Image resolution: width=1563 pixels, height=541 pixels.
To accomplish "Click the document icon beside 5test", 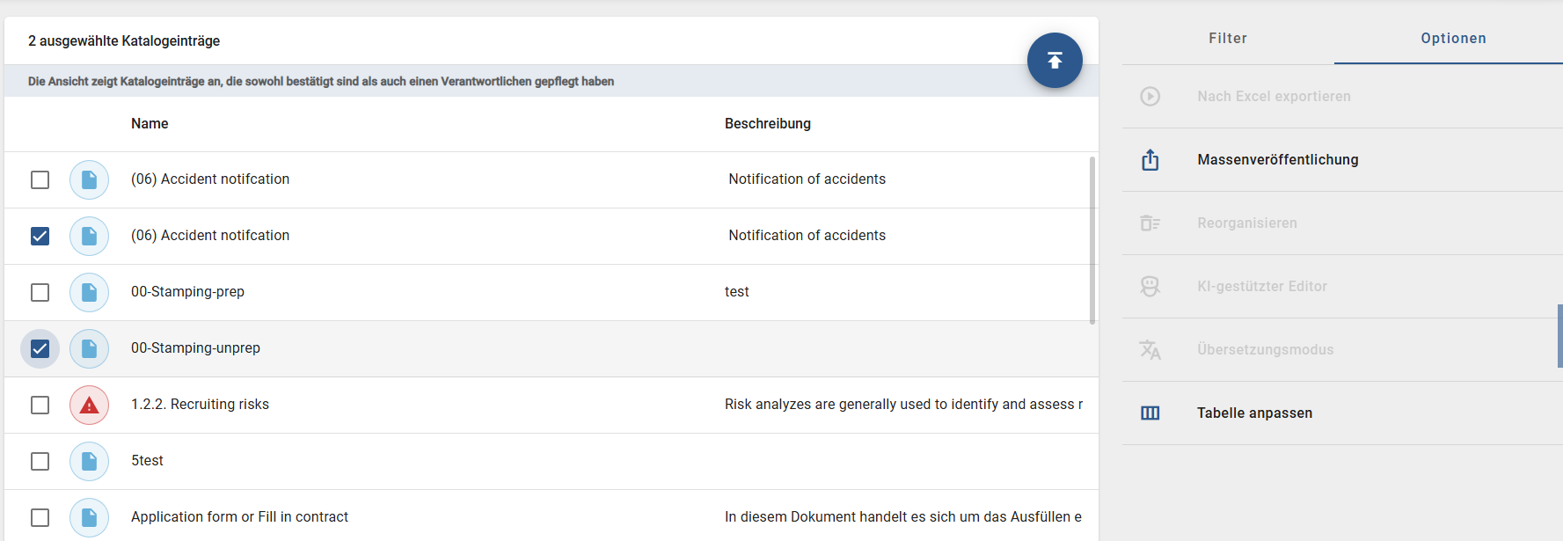I will [x=89, y=462].
